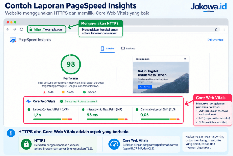Viewport: 233px width, 156px height.
Task: Click the green circle 90–100 legend icon
Action: [x=84, y=92]
